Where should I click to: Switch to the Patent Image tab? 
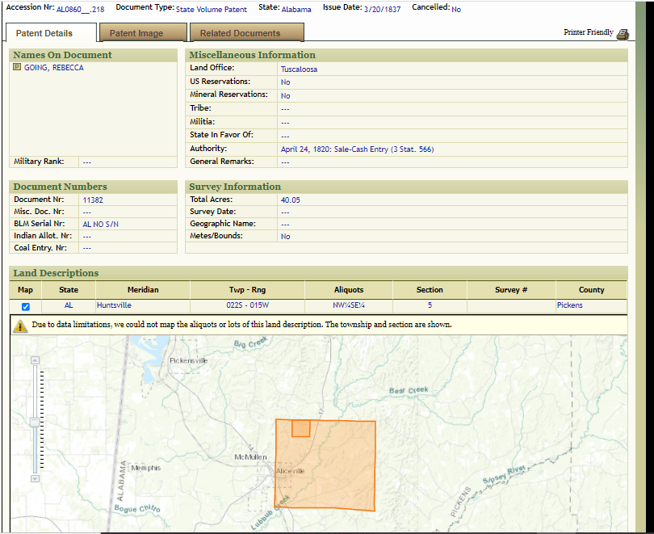coord(136,33)
